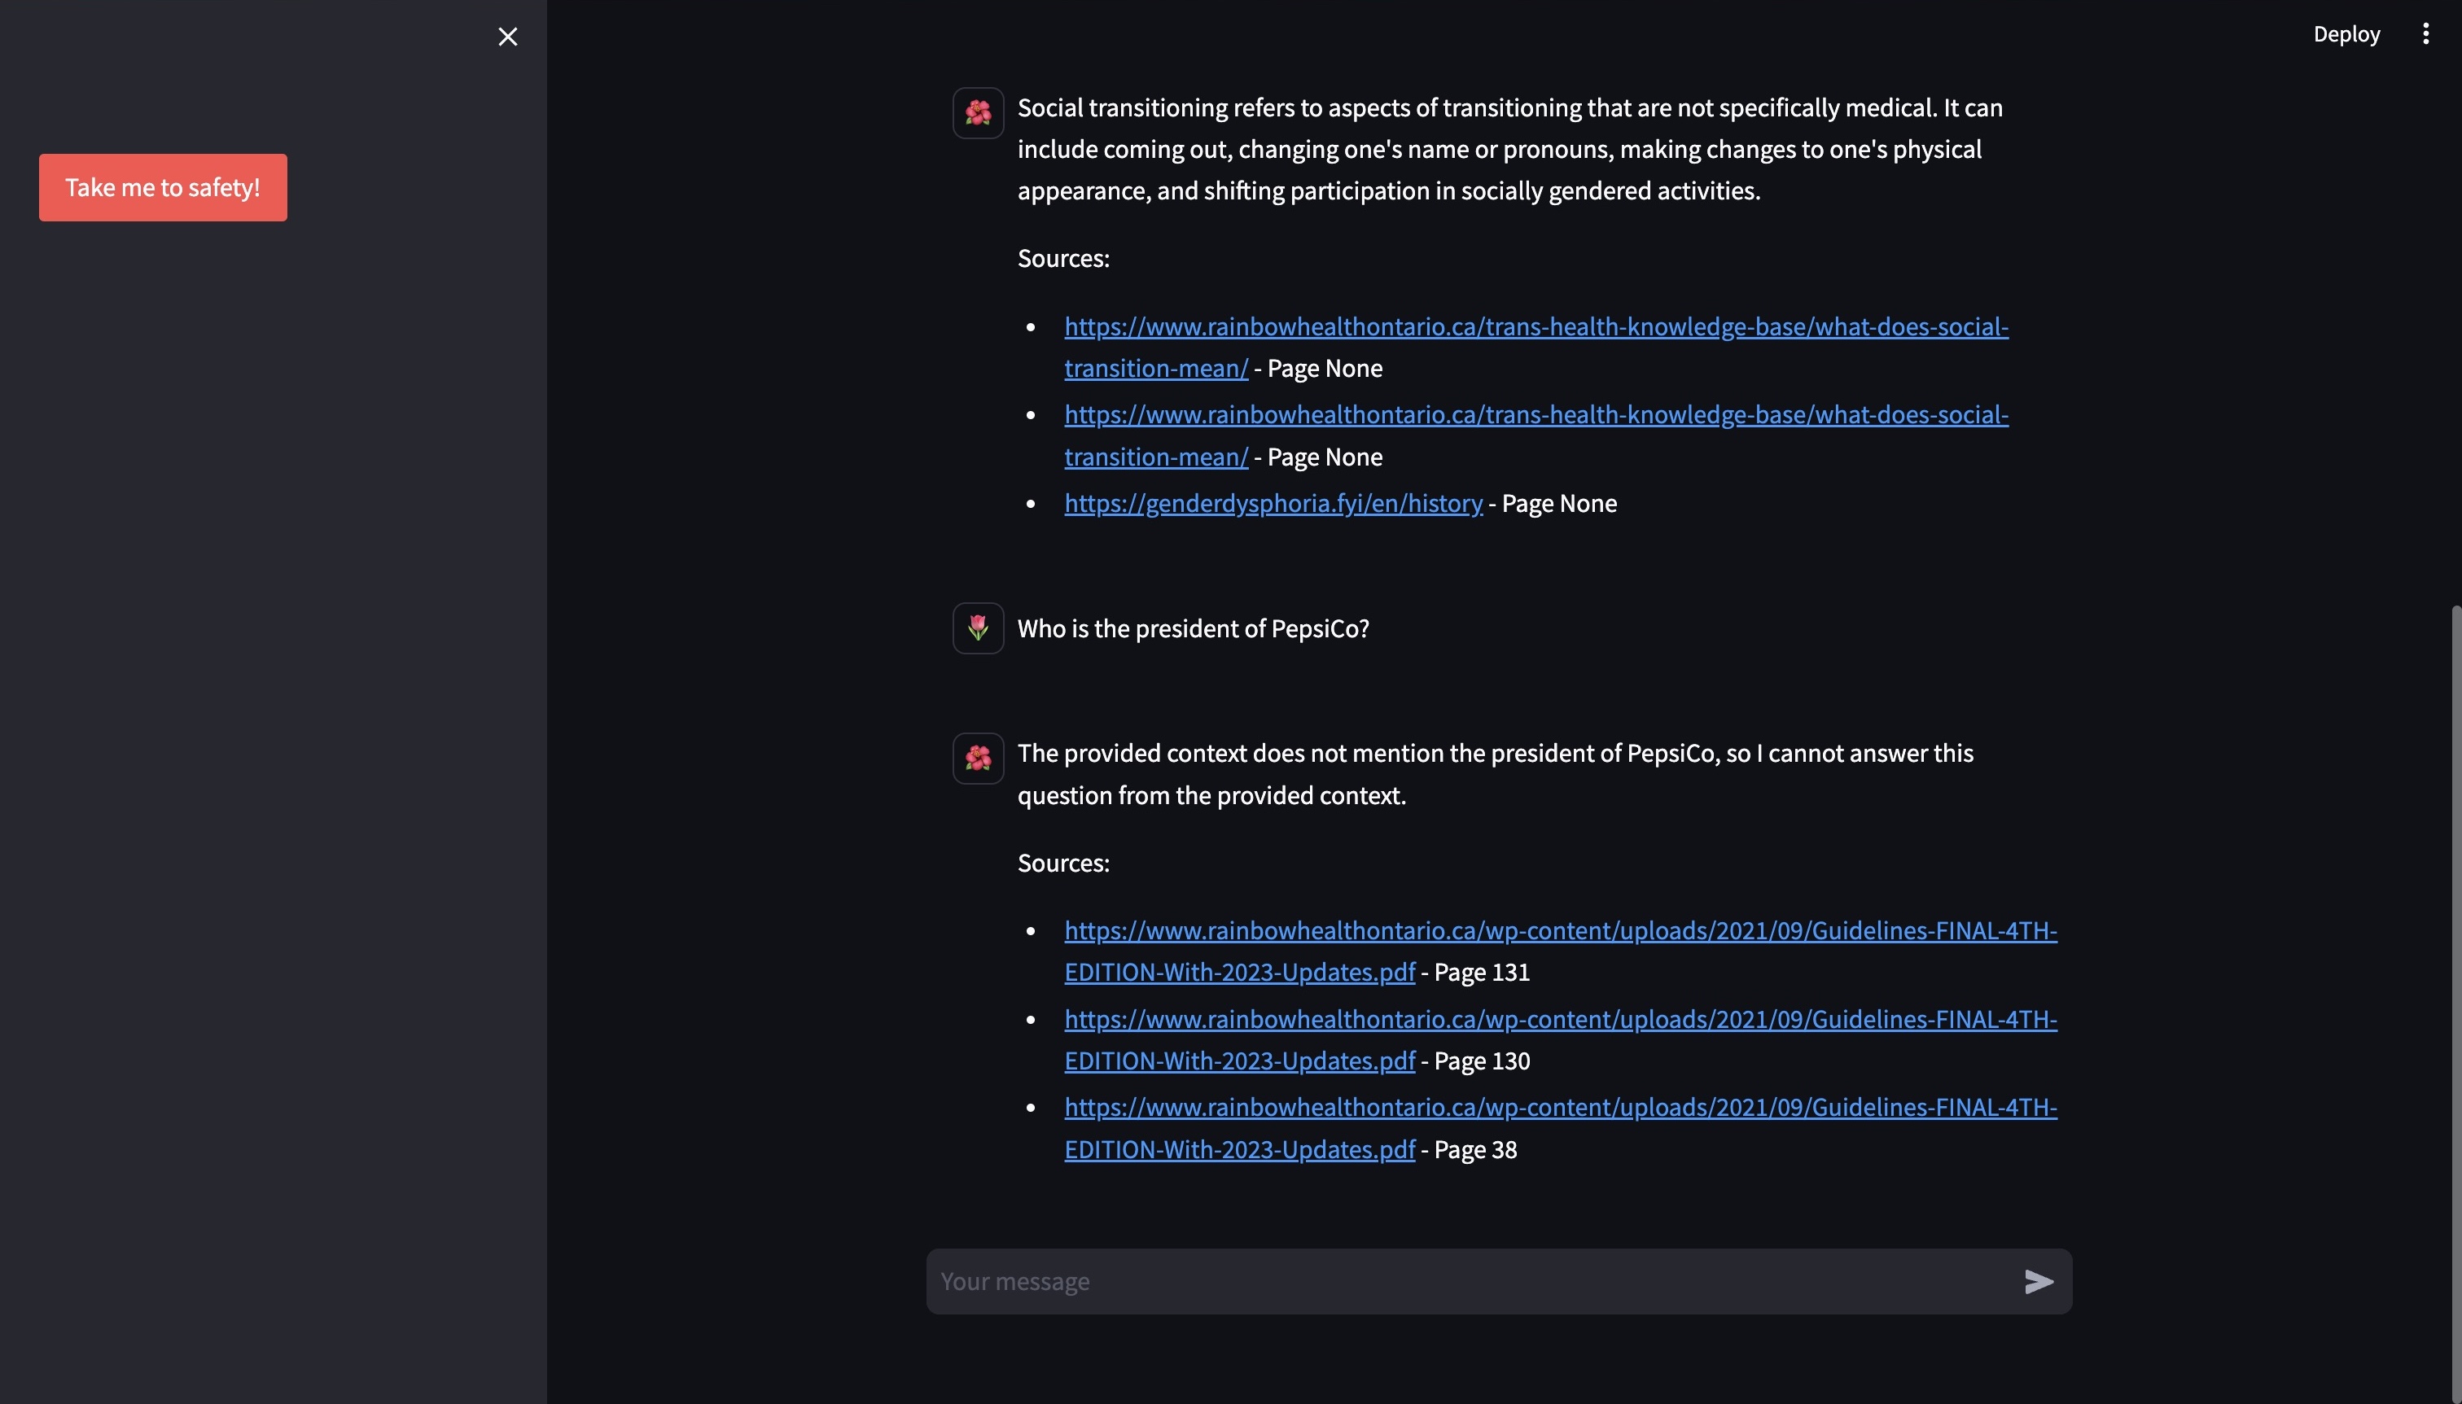The image size is (2462, 1404).
Task: Open the genderdysphoria.fyi history link
Action: [x=1273, y=503]
